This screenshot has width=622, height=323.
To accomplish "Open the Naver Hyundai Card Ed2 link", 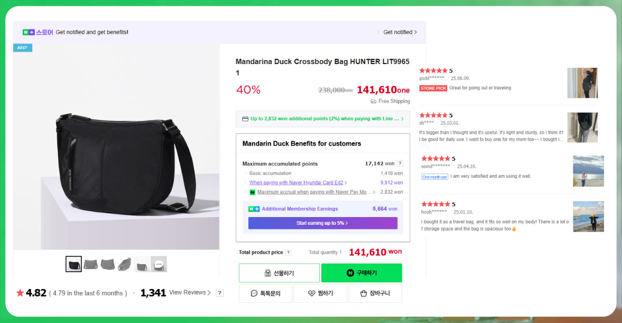I will pos(297,182).
